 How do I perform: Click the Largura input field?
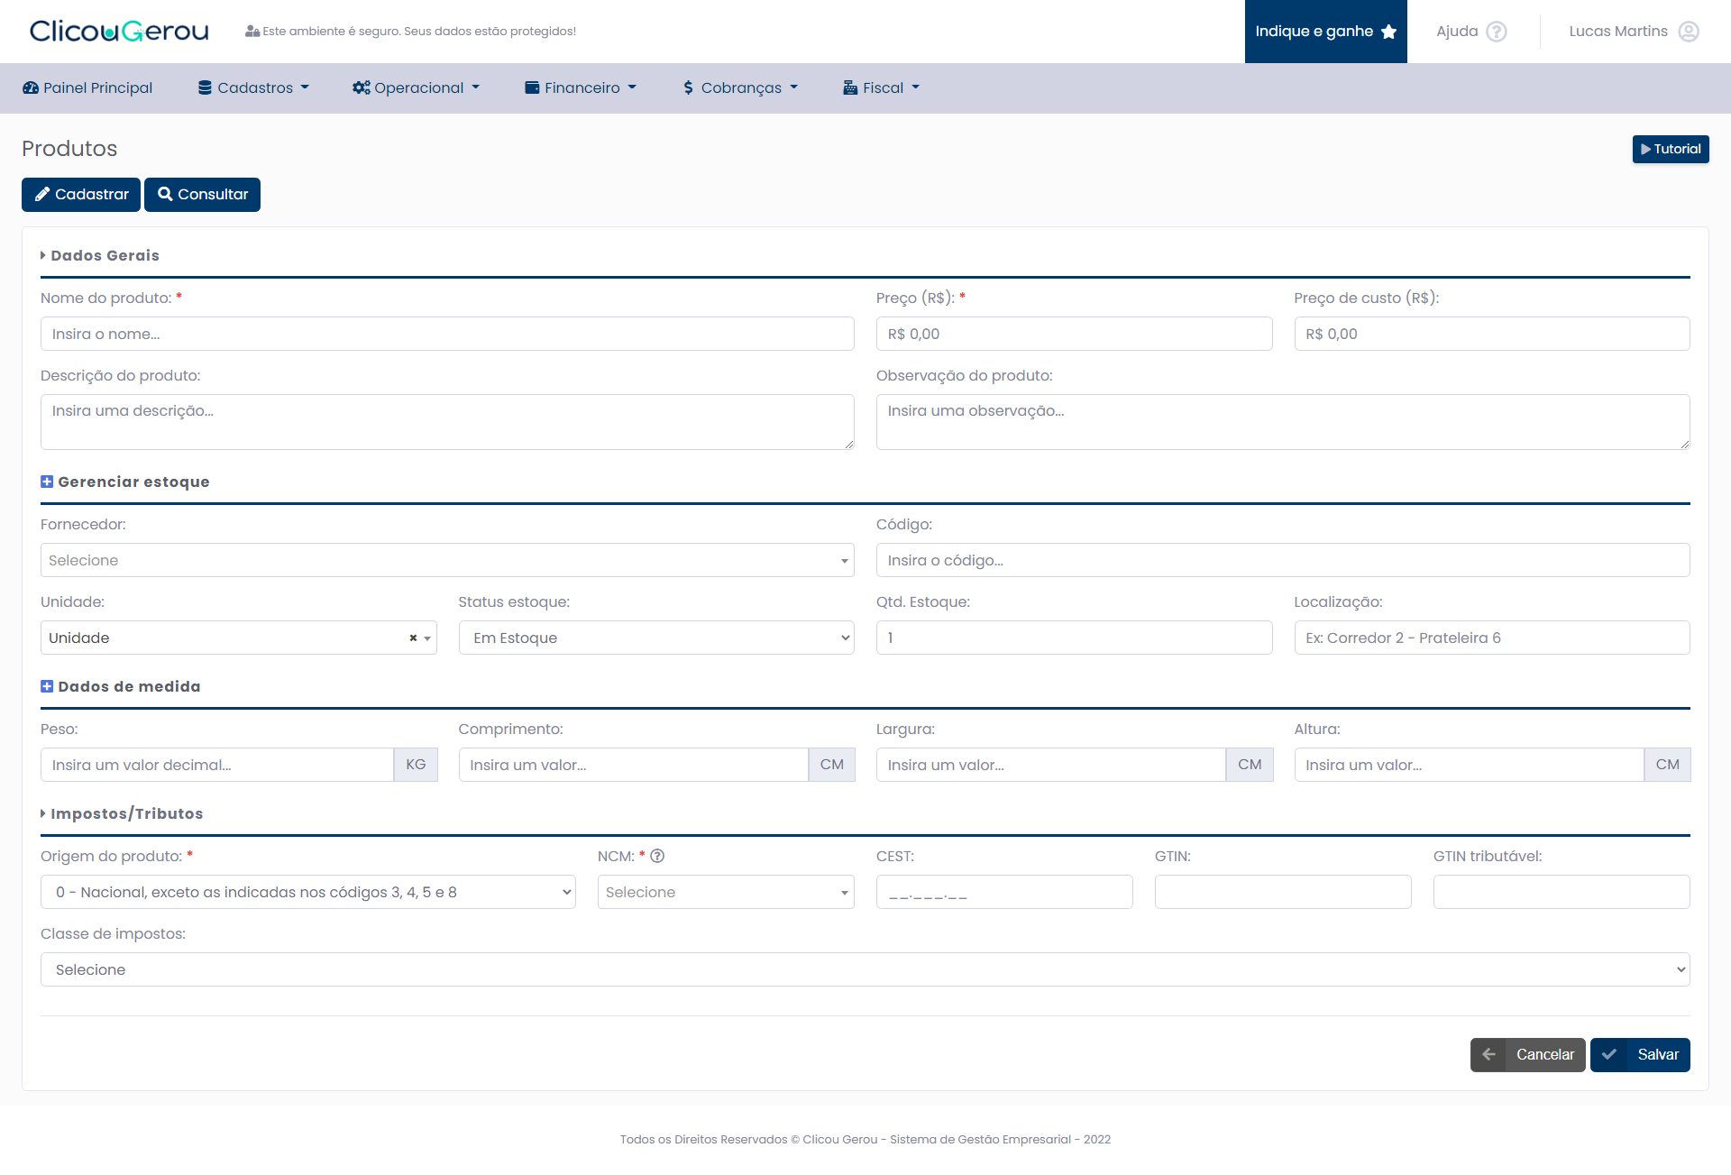tap(1051, 765)
